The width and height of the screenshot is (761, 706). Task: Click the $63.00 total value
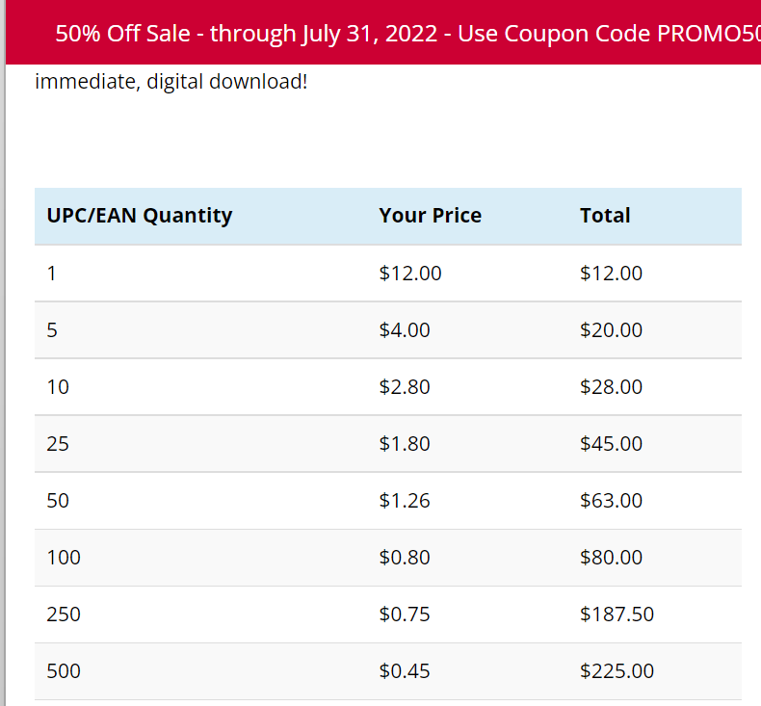coord(611,501)
